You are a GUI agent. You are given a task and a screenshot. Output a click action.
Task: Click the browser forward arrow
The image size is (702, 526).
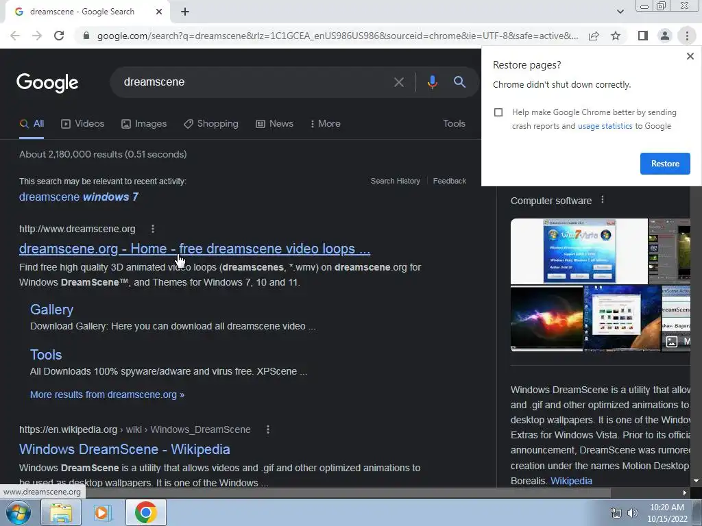click(37, 36)
